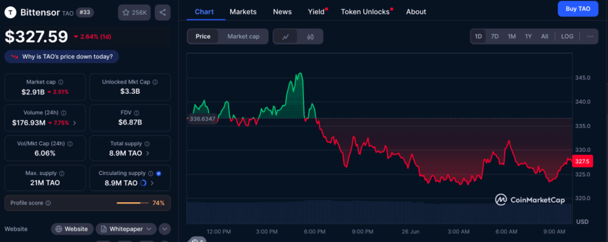Click Why is TAO's price down today

62,56
